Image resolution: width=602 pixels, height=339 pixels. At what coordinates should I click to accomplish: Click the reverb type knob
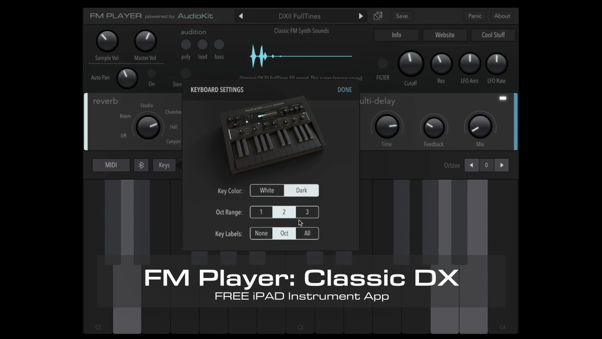point(148,127)
